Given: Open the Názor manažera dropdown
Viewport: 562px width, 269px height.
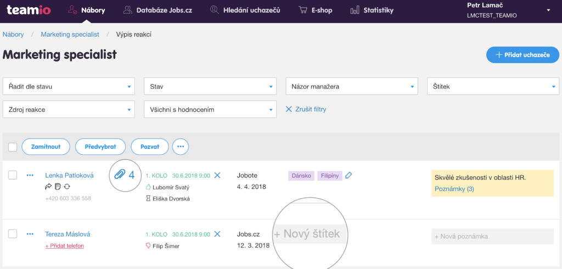Looking at the screenshot, I should point(352,86).
